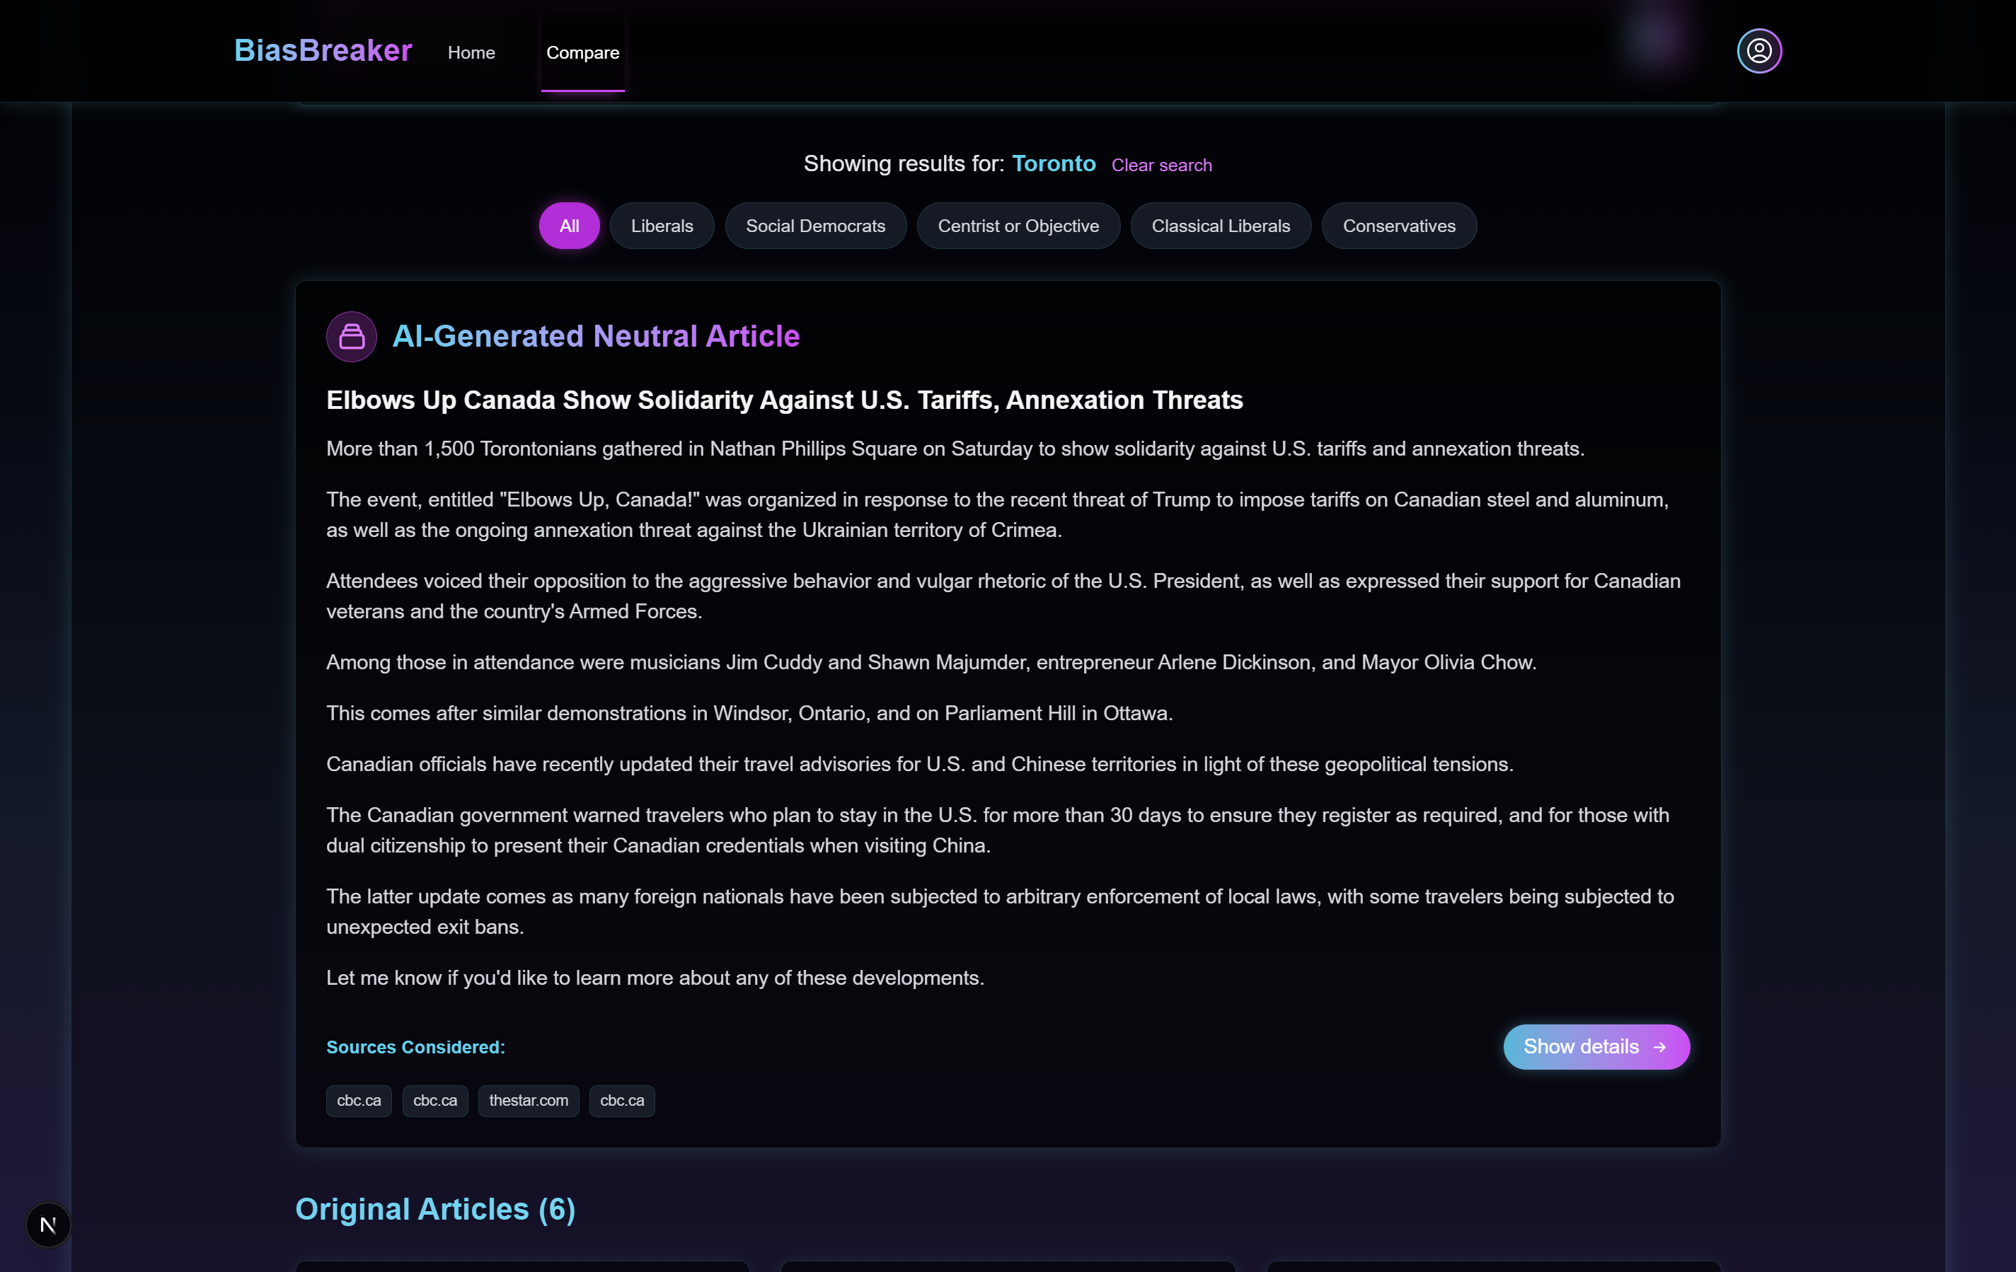The image size is (2016, 1272).
Task: Click the last cbc.ca source tag
Action: (621, 1101)
